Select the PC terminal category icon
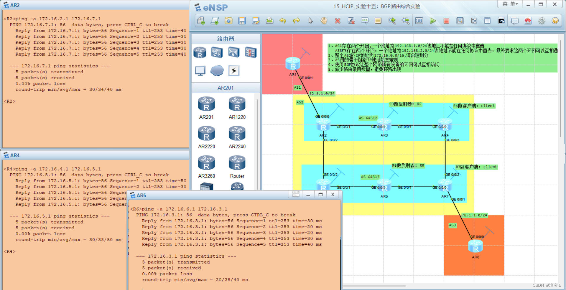 click(x=200, y=71)
